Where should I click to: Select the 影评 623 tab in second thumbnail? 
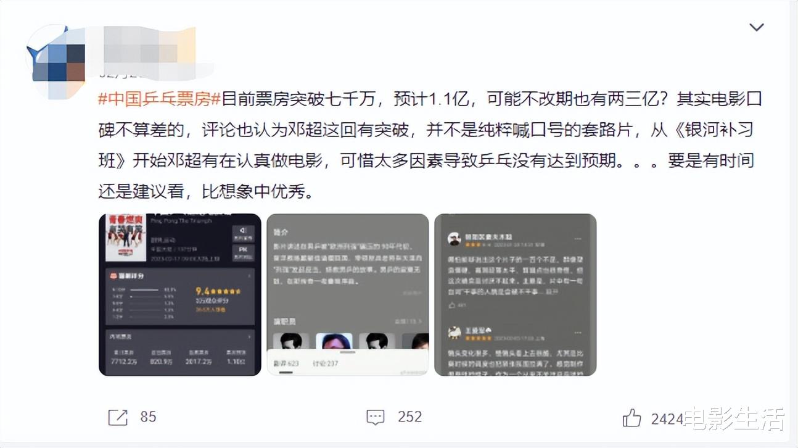pyautogui.click(x=286, y=363)
